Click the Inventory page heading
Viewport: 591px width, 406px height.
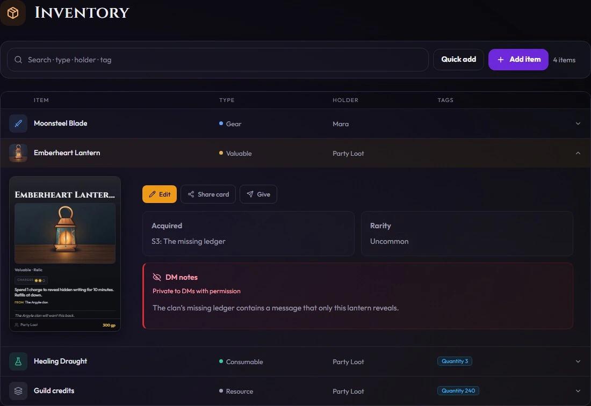pos(82,13)
